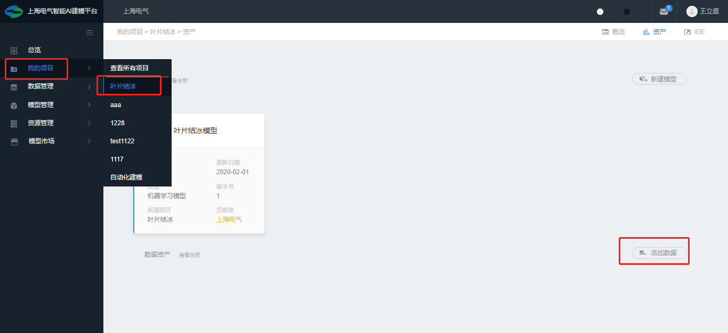Click the 模型管理 cube icon
Viewport: 728px width, 333px height.
click(x=14, y=105)
